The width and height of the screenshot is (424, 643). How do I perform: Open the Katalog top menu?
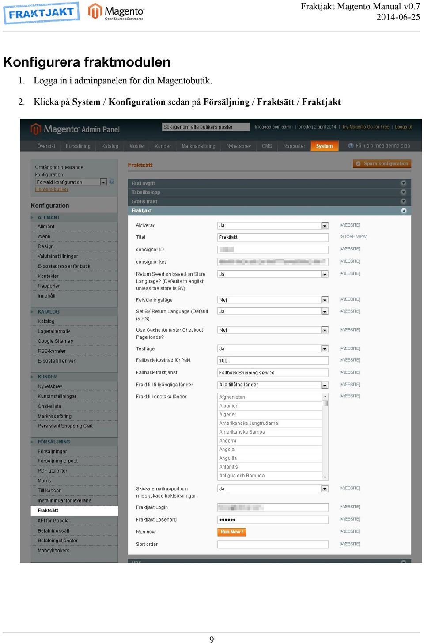click(110, 146)
